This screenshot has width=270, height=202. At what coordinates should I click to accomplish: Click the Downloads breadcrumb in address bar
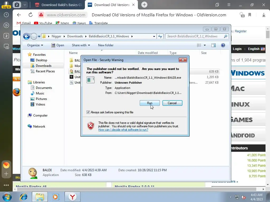click(75, 36)
